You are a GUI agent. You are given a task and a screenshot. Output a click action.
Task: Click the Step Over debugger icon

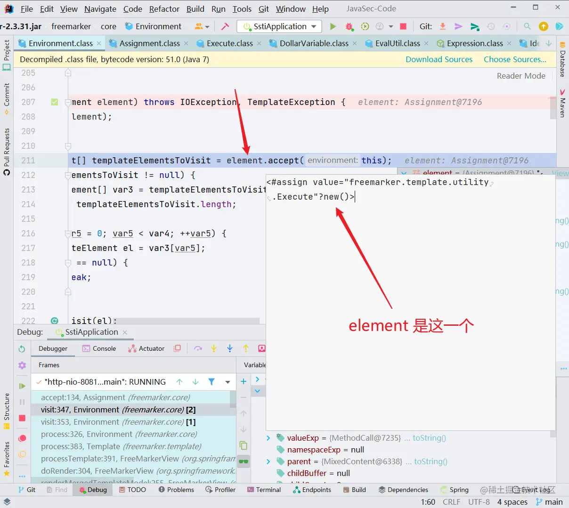198,348
